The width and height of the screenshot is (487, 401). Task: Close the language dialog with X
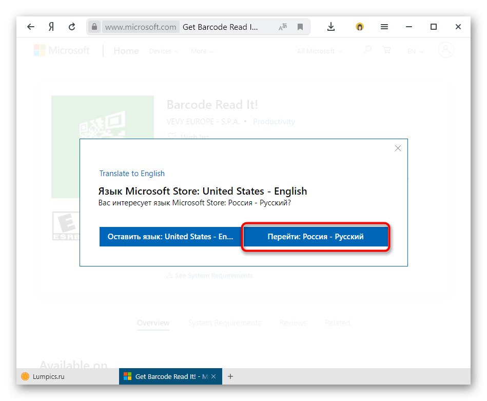click(398, 148)
